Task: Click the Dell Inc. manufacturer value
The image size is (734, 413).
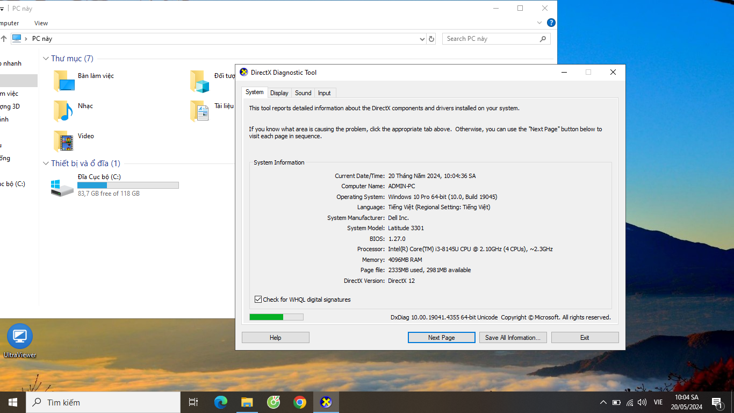Action: tap(398, 218)
